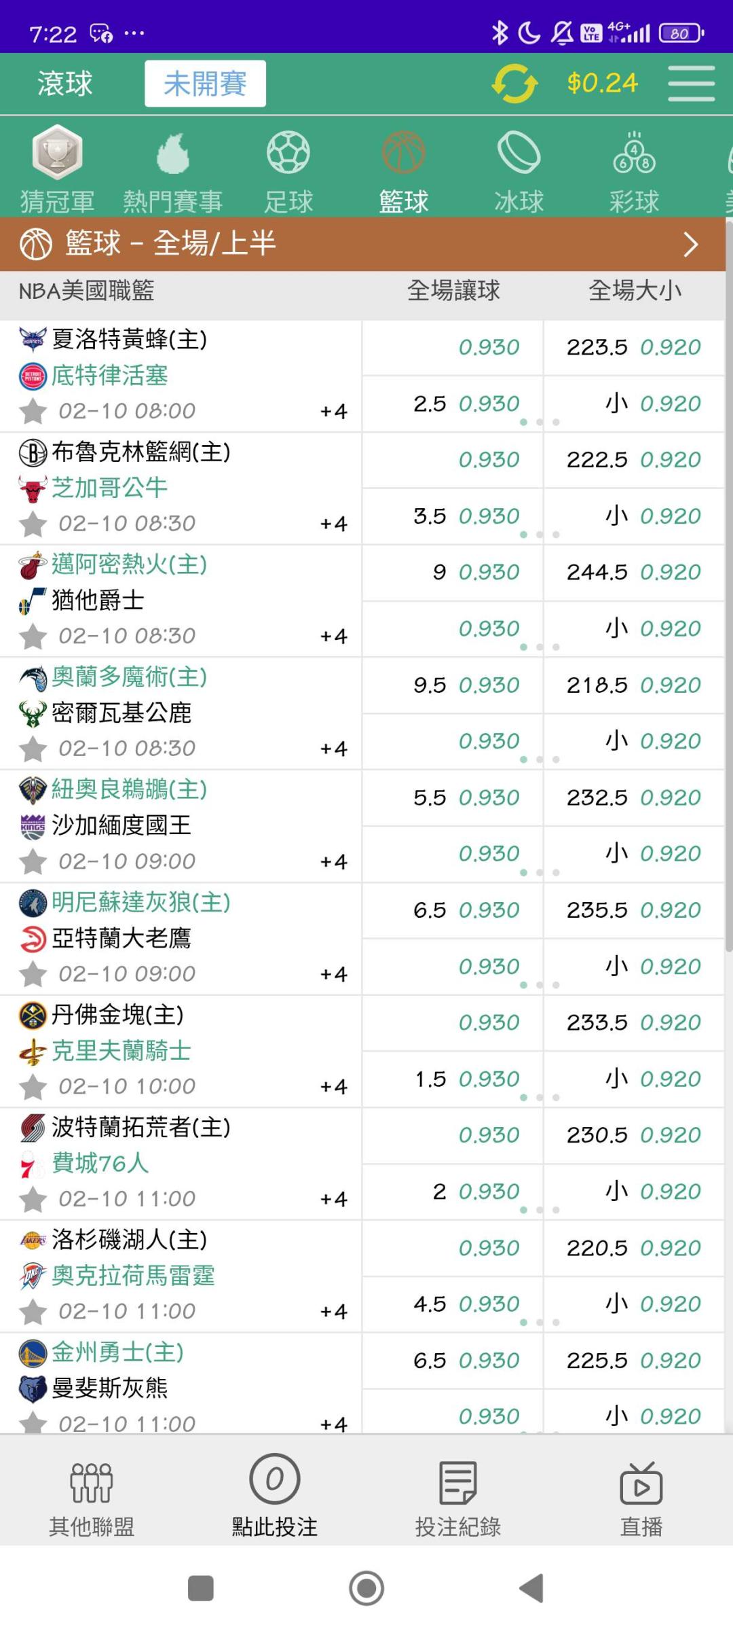Select the 未開賽 tab

[x=205, y=84]
